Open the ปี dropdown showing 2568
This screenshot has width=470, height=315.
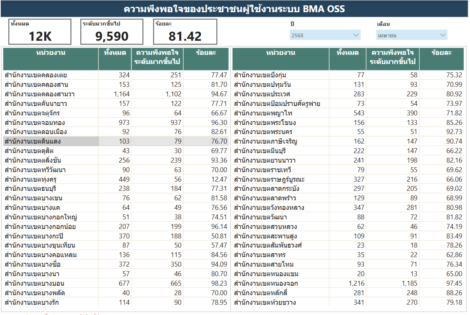pyautogui.click(x=325, y=35)
